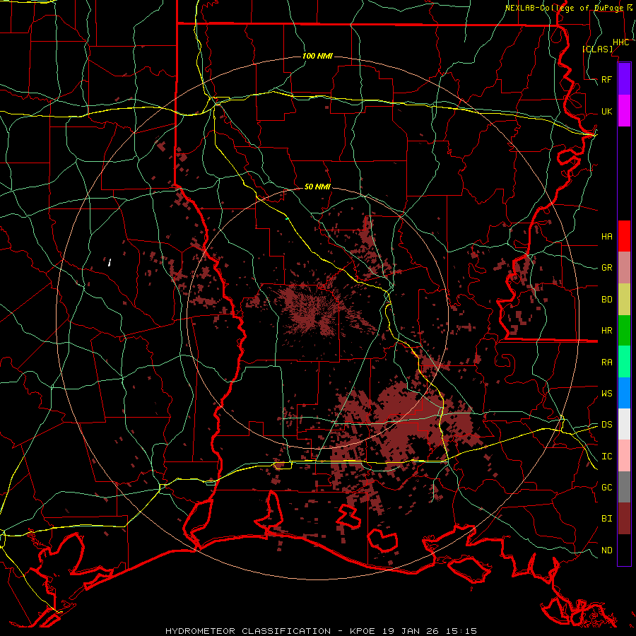Click the BI legend label

(607, 519)
